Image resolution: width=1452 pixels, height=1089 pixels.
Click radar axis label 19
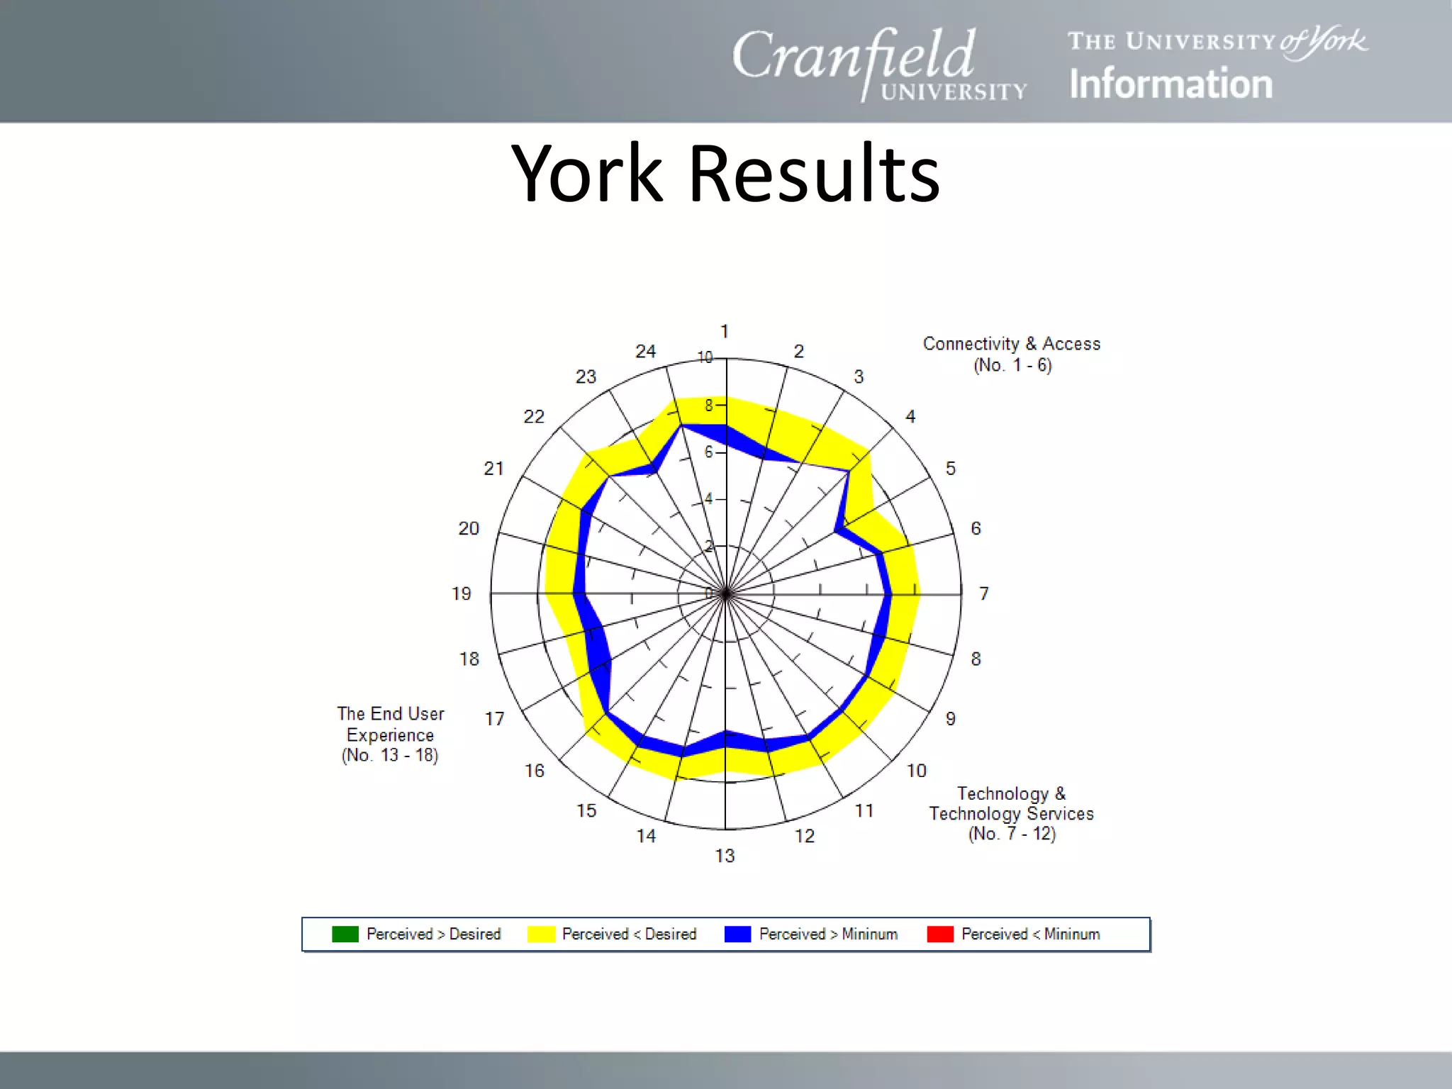tap(462, 593)
